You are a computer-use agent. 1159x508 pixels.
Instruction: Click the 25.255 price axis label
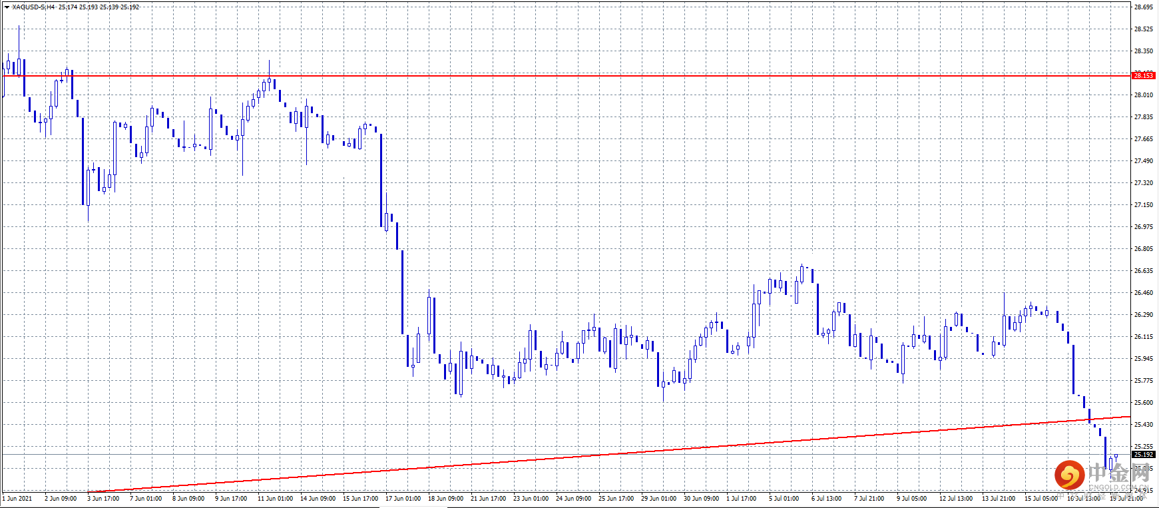coord(1144,447)
